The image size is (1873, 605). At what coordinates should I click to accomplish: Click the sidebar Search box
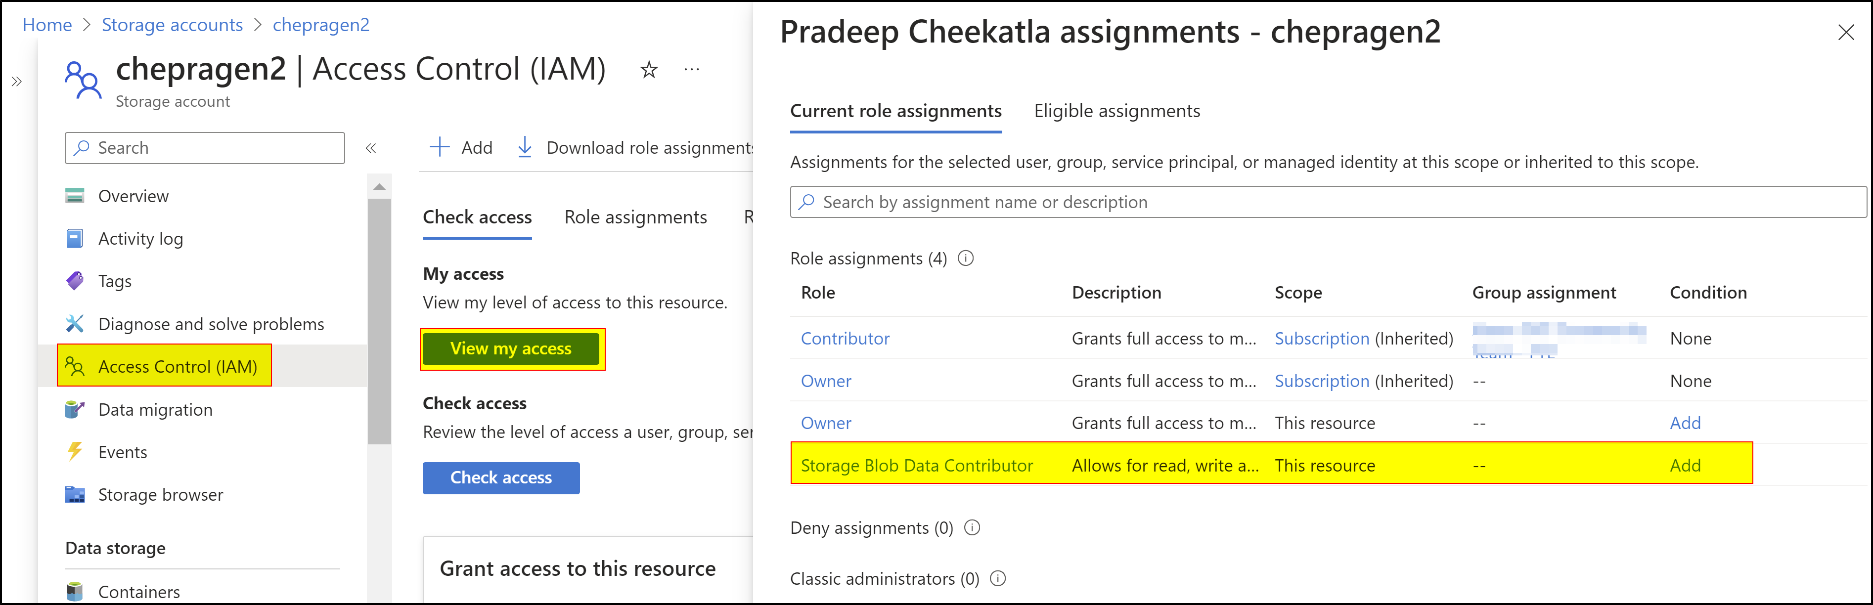[x=205, y=148]
